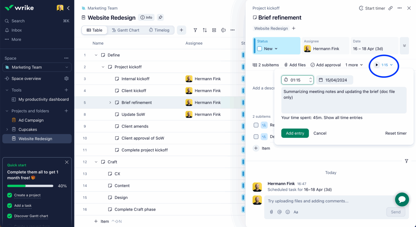
Task: Toggle Add a task checklist item
Action: [10, 205]
